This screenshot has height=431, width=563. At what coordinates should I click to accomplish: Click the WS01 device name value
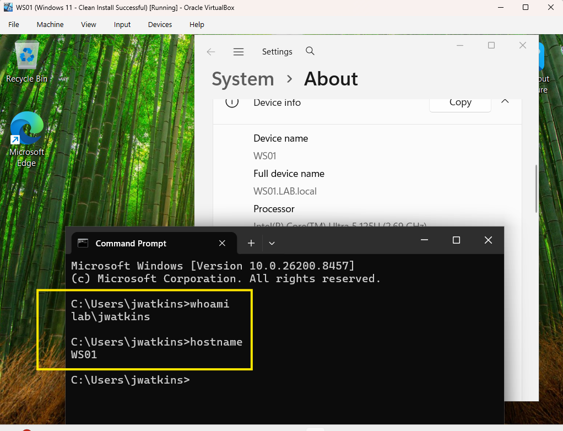click(x=264, y=156)
